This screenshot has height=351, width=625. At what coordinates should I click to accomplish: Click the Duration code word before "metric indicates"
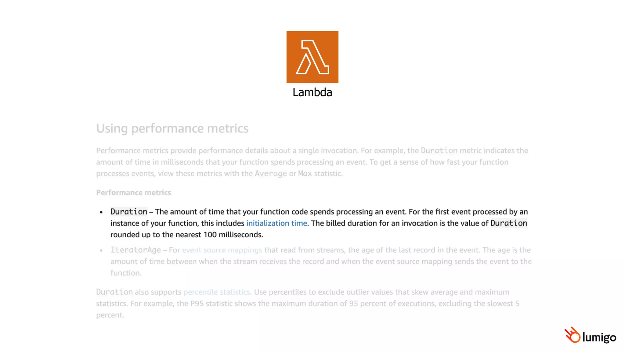(439, 151)
